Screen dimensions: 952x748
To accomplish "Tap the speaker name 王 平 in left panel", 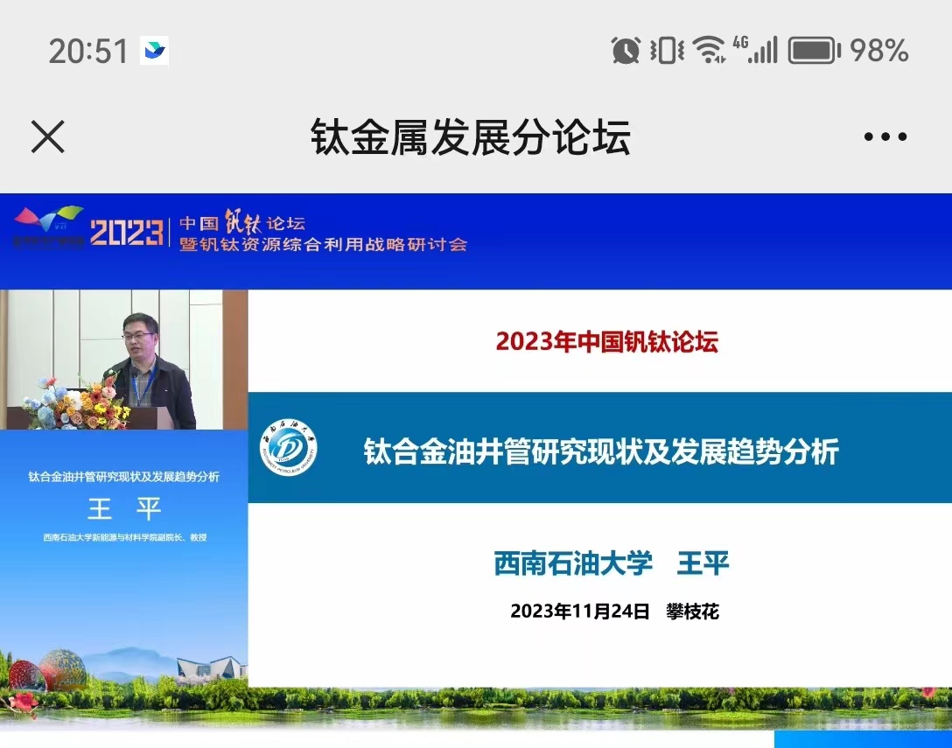I will pos(124,509).
